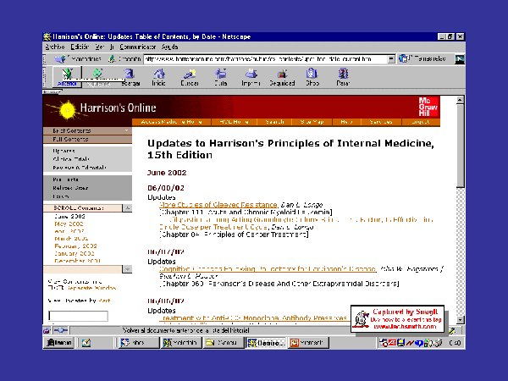The height and width of the screenshot is (381, 508).
Task: Click the quick launch icon beside Inicio
Action: point(86,342)
